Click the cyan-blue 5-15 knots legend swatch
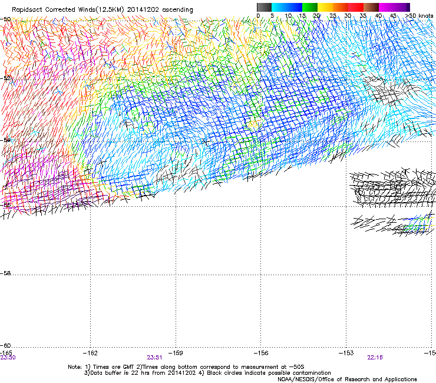The width and height of the screenshot is (436, 383). coord(287,7)
